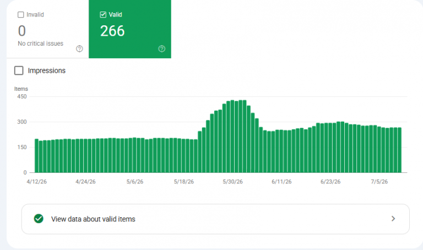Expand the valid items row chevron
Viewport: 423px width, 250px height.
tap(393, 219)
